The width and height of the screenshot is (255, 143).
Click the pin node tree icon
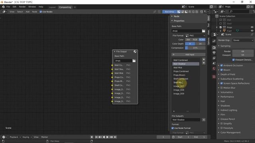point(155,12)
